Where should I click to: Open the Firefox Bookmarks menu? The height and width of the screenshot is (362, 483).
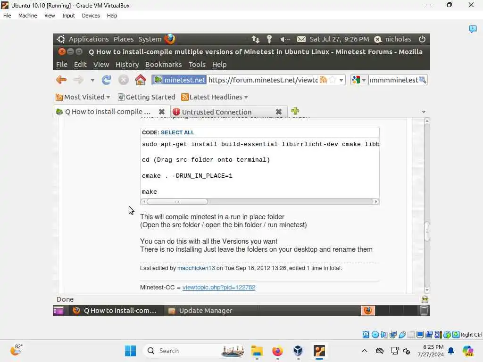pyautogui.click(x=163, y=65)
